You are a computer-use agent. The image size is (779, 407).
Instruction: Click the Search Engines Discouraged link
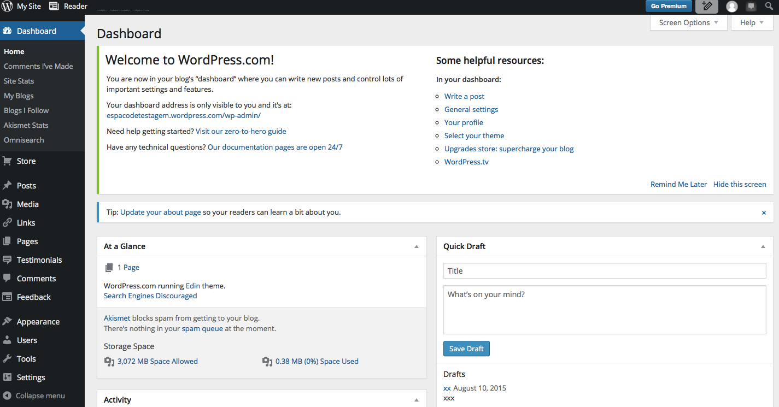pyautogui.click(x=150, y=296)
